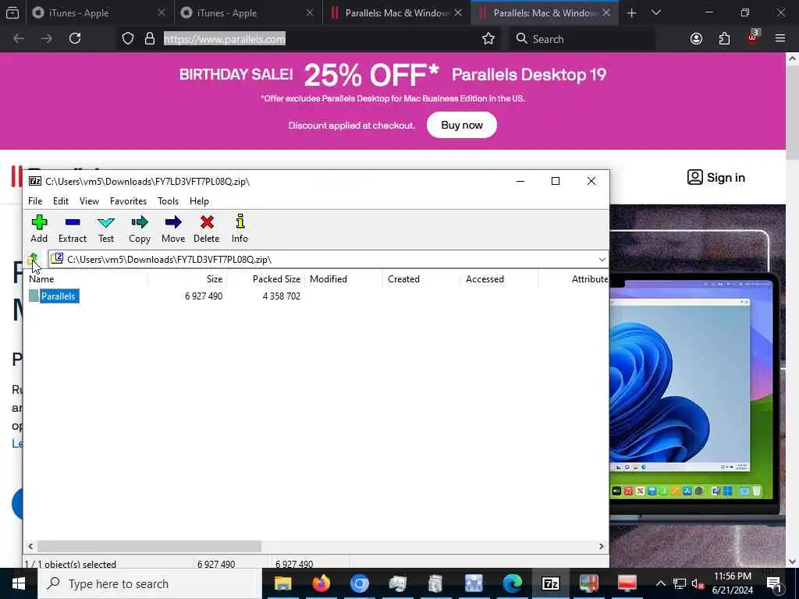Screen dimensions: 799x599
Task: Click the Firefox forward arrow
Action: pos(47,39)
